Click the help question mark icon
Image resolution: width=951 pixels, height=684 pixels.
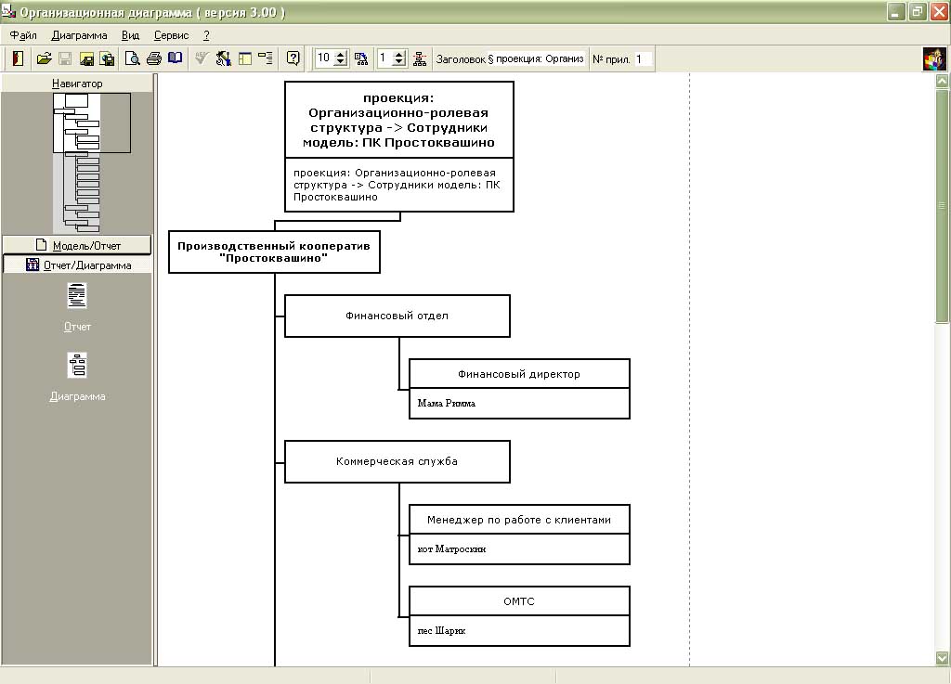pos(293,58)
